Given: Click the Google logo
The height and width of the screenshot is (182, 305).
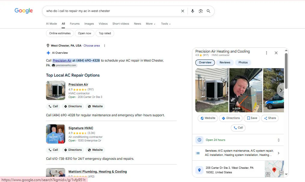Looking at the screenshot, I should 23,11.
